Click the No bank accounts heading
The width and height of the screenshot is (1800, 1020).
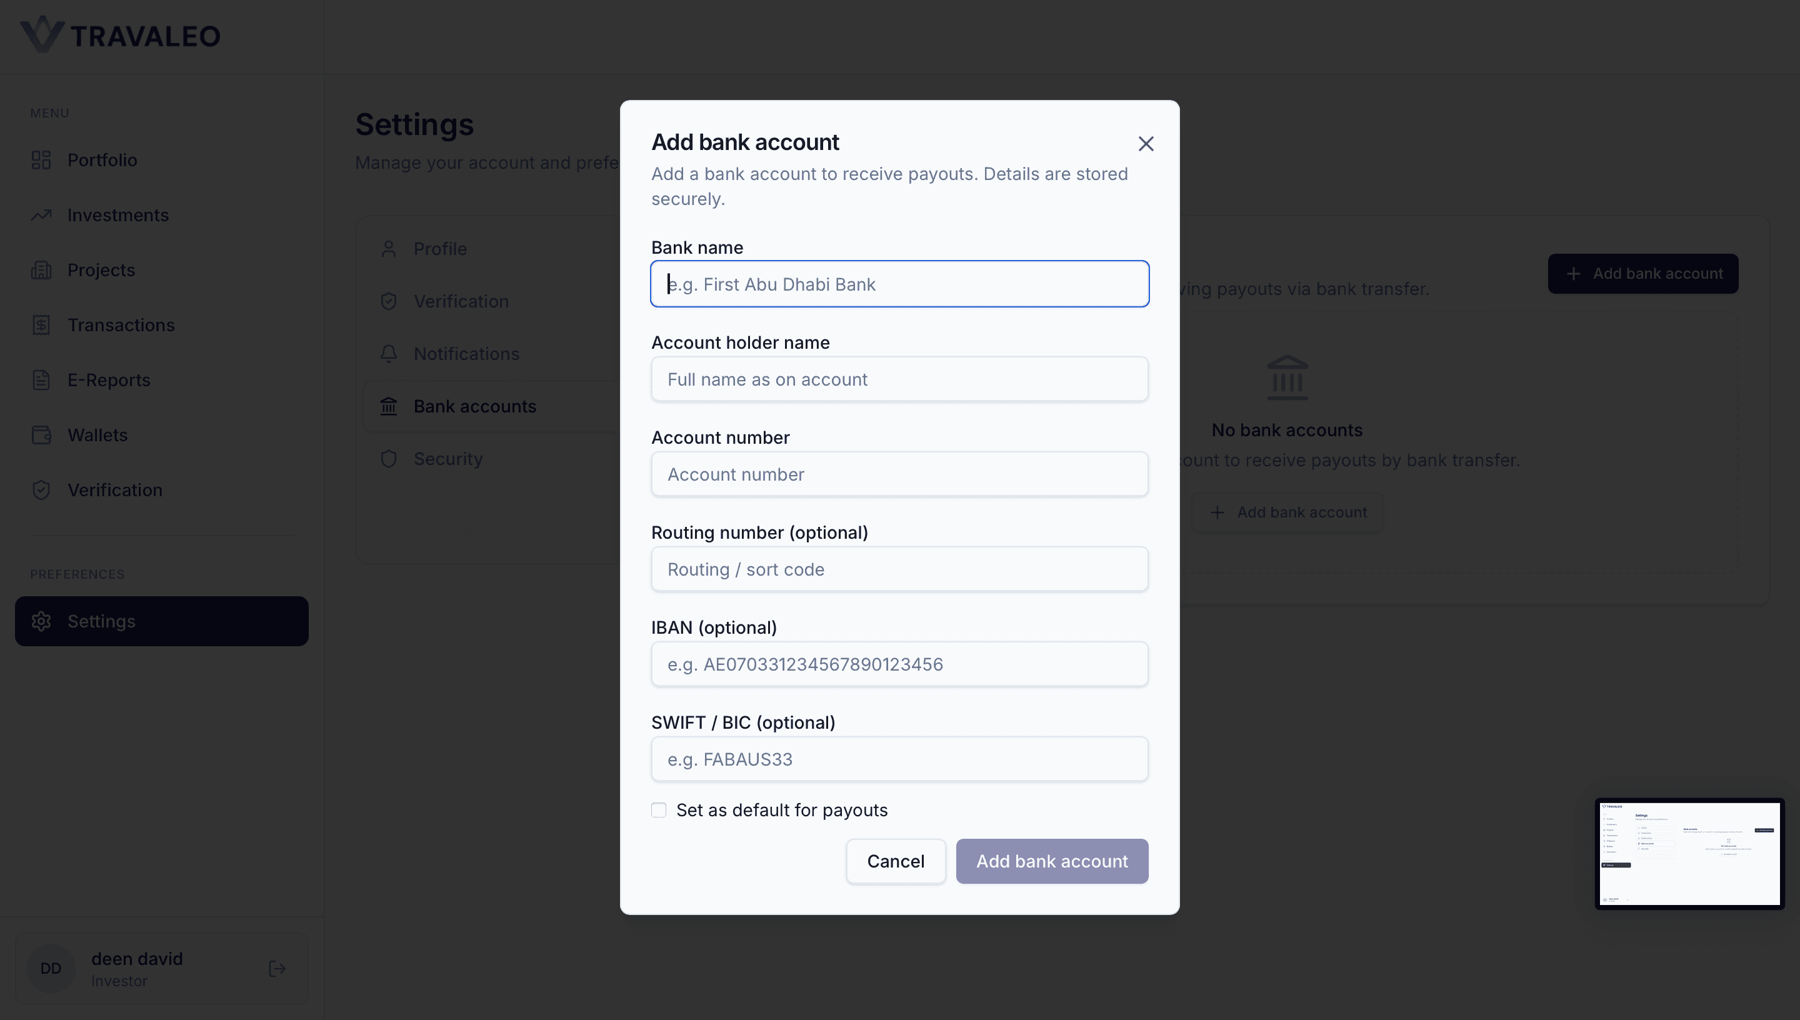(1287, 430)
